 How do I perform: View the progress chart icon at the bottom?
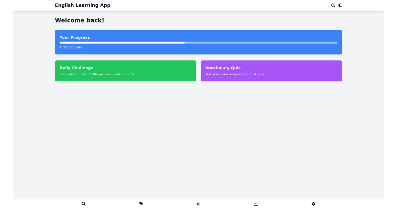click(x=256, y=204)
